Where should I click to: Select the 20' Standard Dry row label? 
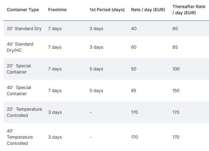(x=24, y=29)
